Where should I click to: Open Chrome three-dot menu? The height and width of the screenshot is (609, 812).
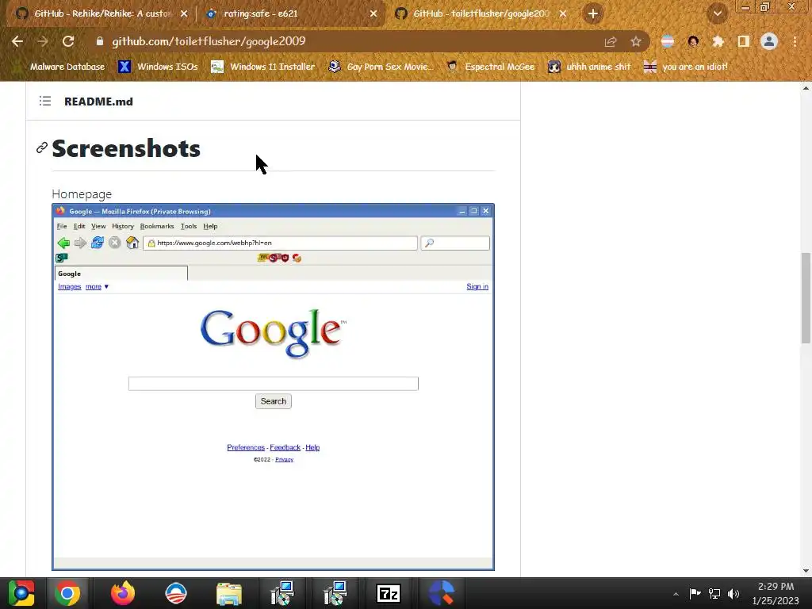[795, 41]
